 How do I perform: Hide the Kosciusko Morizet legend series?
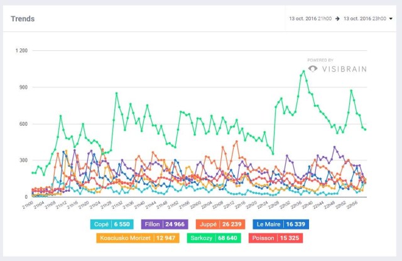(133, 238)
